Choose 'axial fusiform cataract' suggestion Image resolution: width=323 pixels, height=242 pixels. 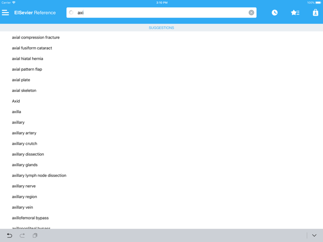(32, 48)
